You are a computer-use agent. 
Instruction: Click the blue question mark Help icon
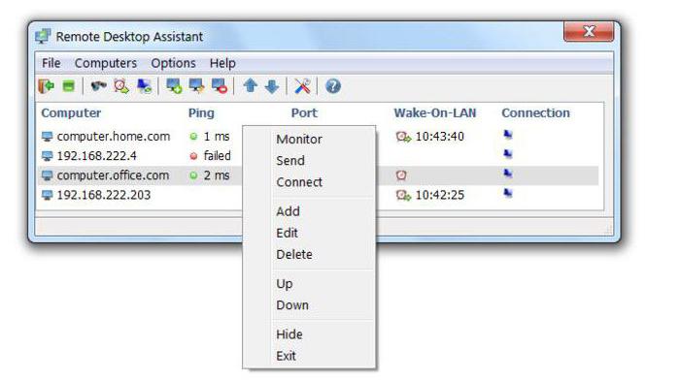(332, 86)
